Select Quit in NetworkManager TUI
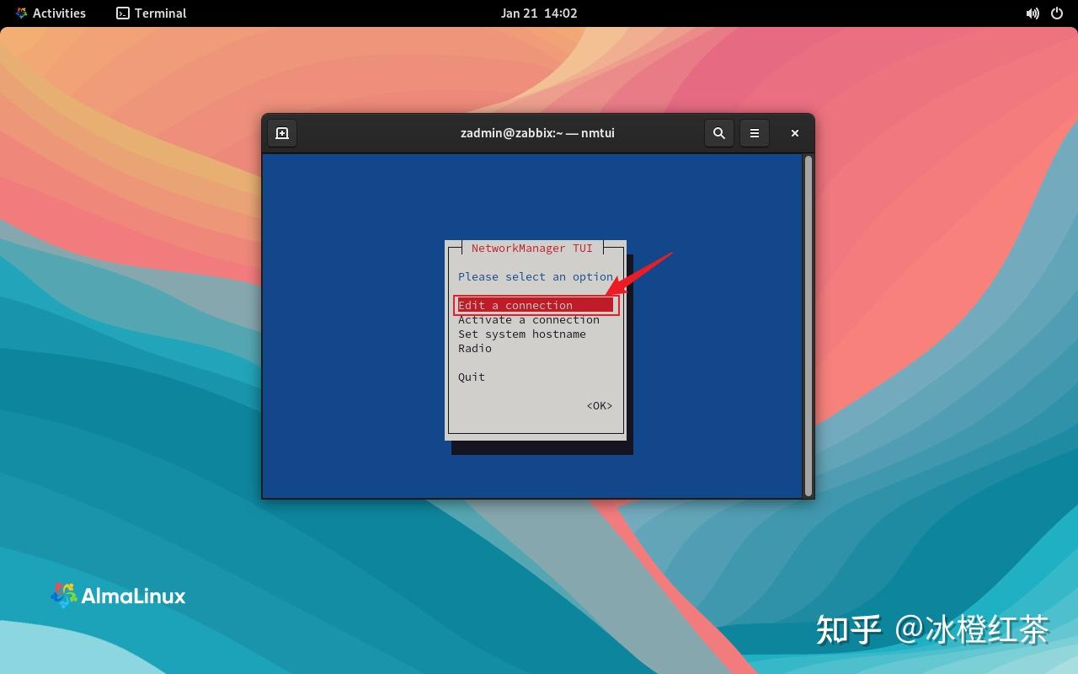 coord(472,377)
